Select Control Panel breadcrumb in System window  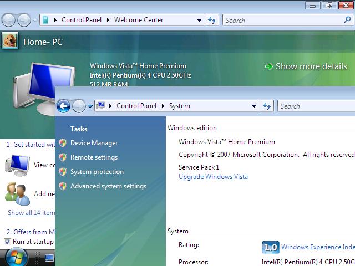coord(136,106)
